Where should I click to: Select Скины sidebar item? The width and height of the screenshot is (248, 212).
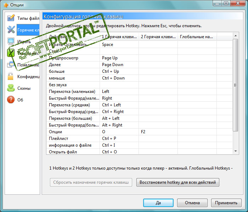point(24,88)
